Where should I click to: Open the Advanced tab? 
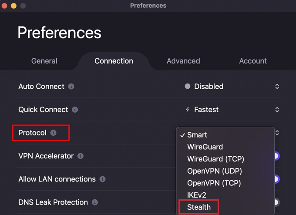pos(183,61)
